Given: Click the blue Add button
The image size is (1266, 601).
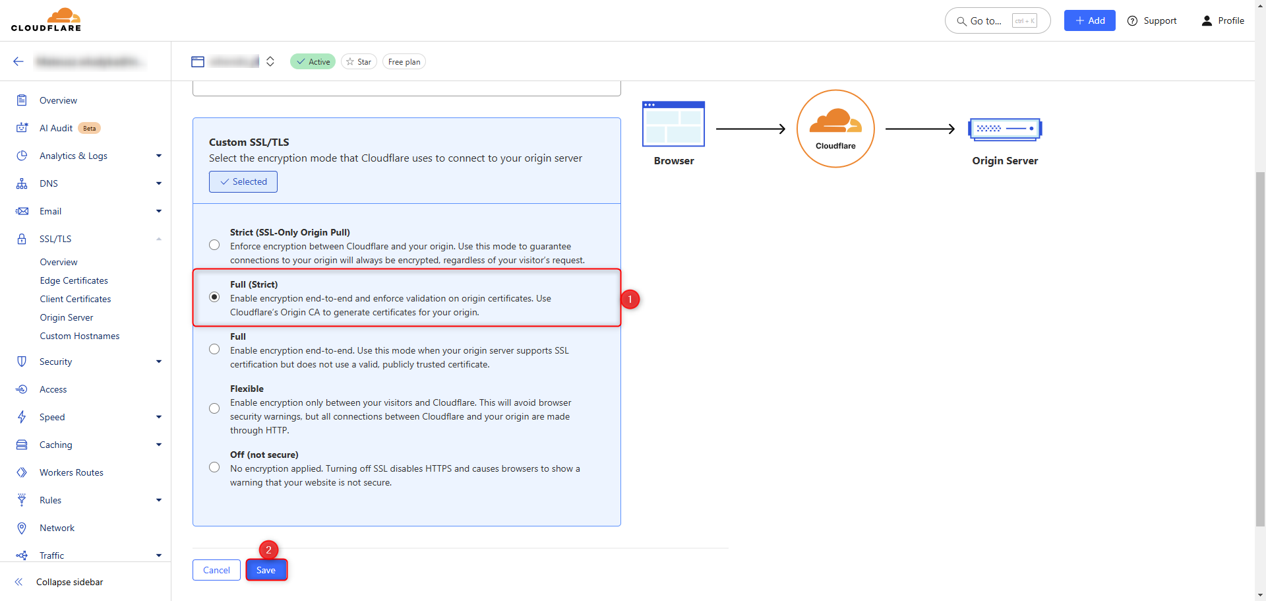Looking at the screenshot, I should [1089, 20].
